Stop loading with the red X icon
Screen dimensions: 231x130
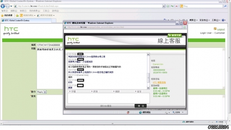pyautogui.click(x=176, y=6)
